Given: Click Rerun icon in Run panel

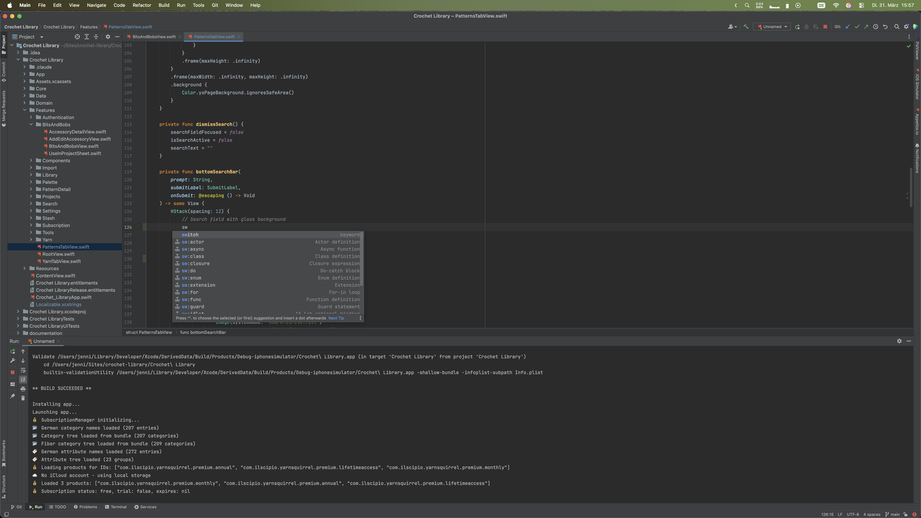Looking at the screenshot, I should (13, 351).
